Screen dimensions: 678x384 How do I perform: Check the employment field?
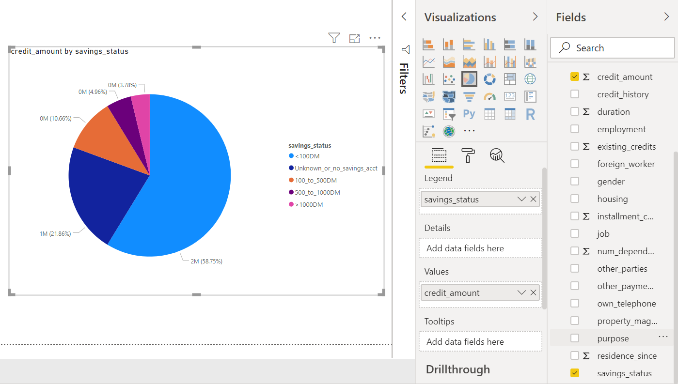(575, 129)
